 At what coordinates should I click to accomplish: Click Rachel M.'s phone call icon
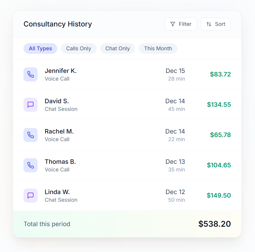(x=31, y=135)
